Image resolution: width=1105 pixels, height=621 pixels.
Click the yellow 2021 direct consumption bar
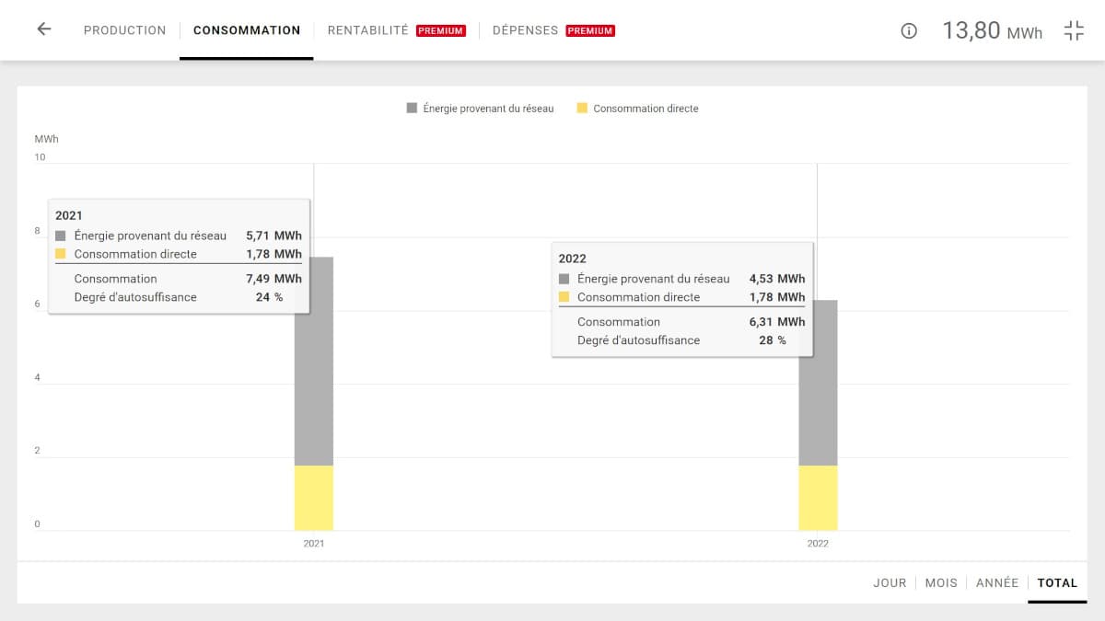pyautogui.click(x=314, y=498)
